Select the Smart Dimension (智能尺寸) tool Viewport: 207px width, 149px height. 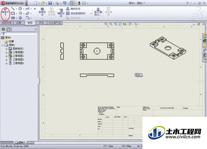coord(5,13)
